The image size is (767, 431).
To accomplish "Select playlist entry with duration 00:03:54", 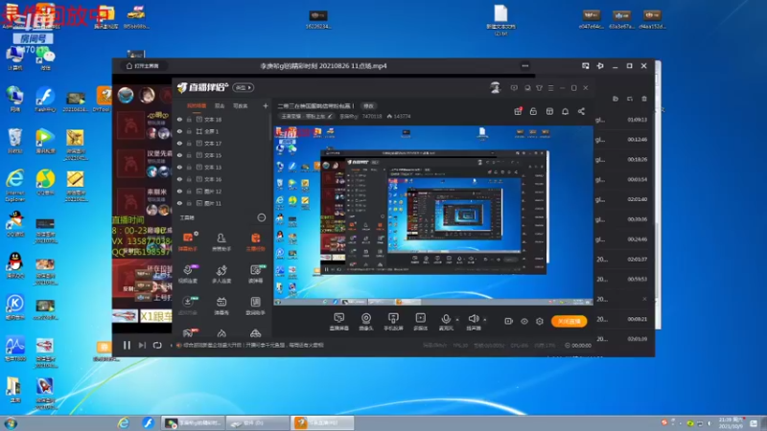I will [x=622, y=180].
